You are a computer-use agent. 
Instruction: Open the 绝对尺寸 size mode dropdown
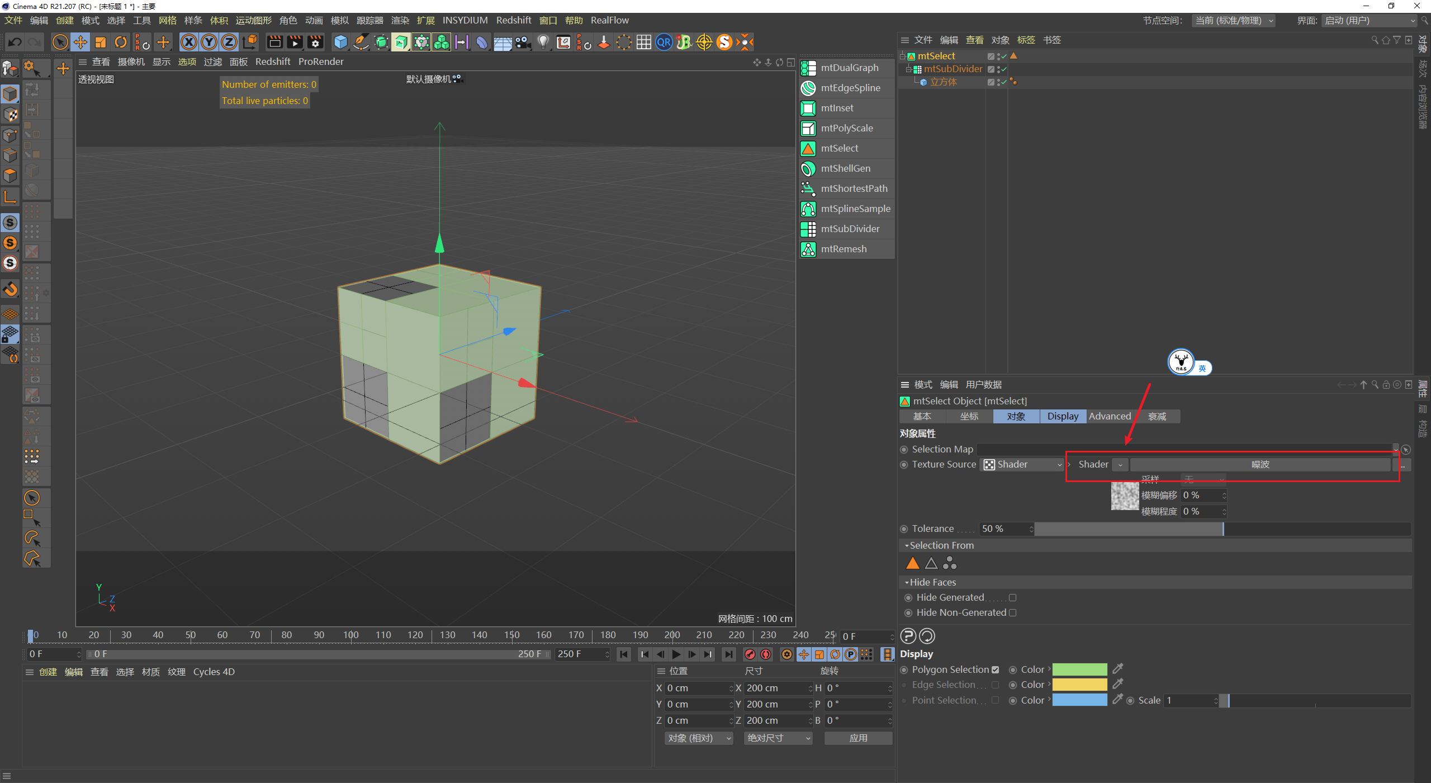[x=778, y=738]
